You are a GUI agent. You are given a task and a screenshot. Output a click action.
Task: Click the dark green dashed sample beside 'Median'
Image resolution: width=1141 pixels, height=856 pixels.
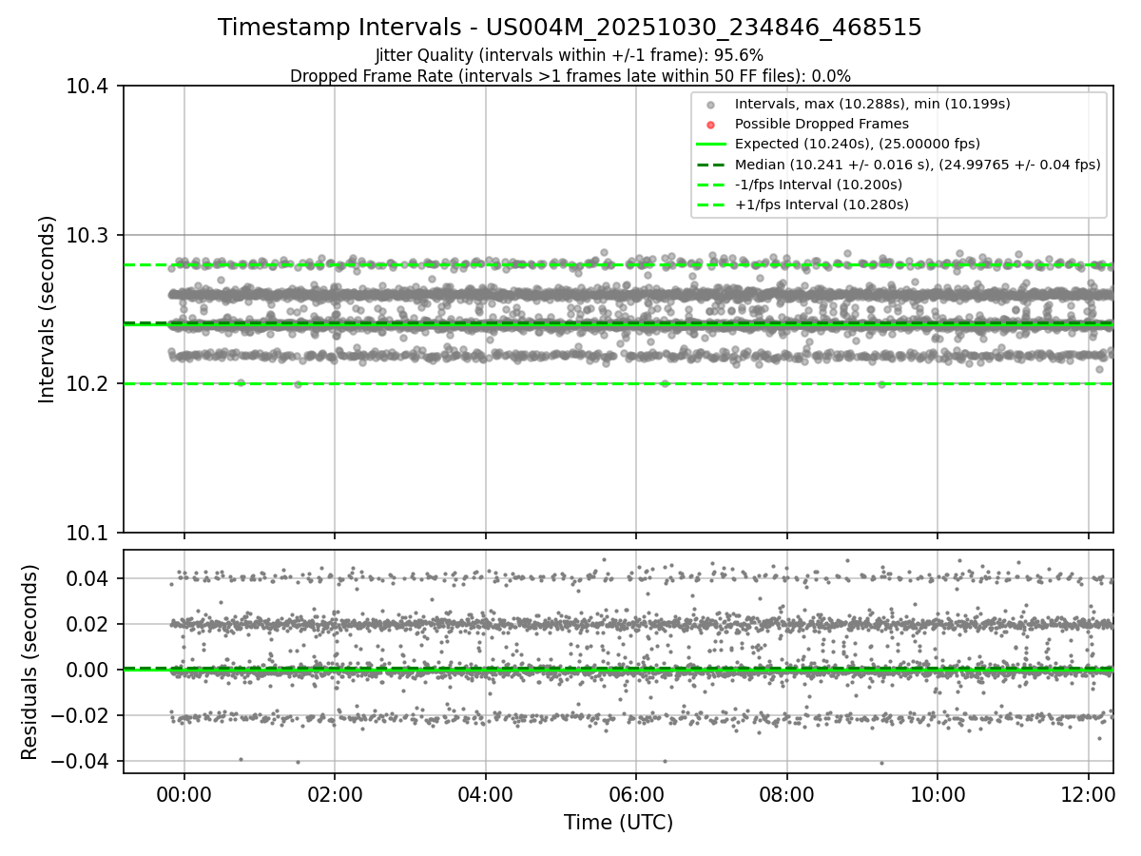click(x=711, y=165)
